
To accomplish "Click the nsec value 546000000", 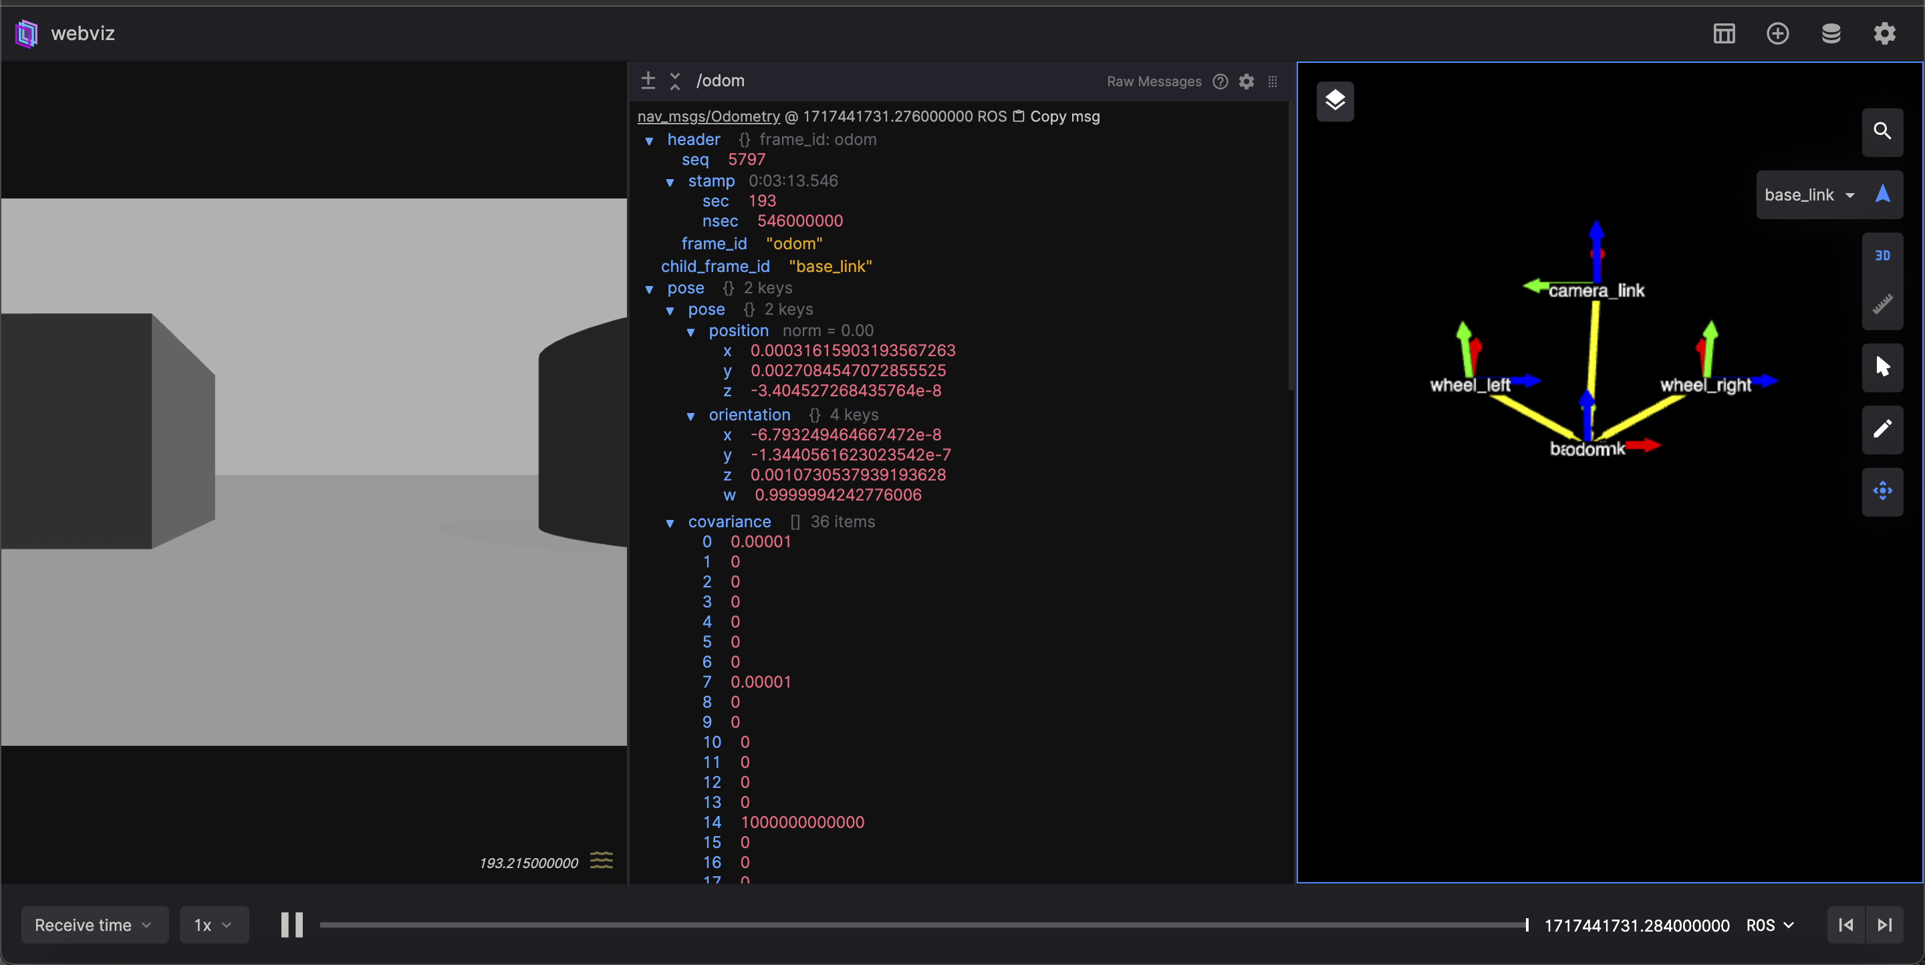I will pyautogui.click(x=799, y=221).
